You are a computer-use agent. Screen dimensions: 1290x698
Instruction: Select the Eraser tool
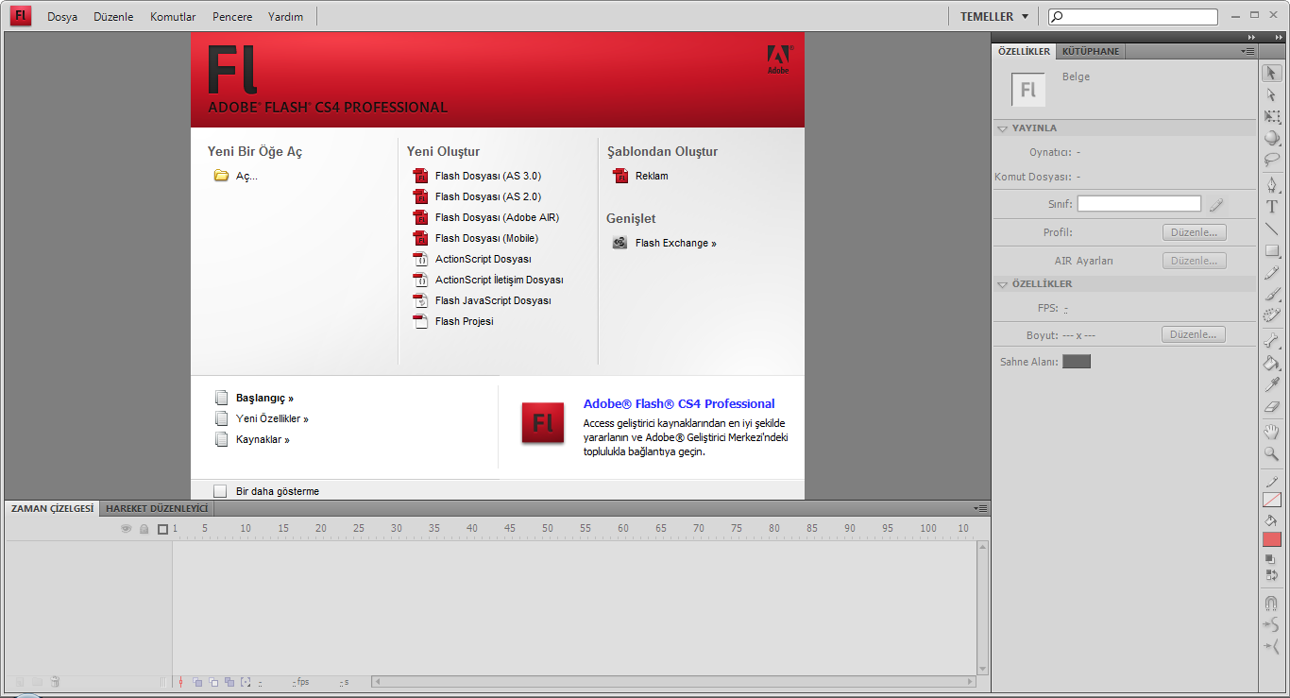1272,407
